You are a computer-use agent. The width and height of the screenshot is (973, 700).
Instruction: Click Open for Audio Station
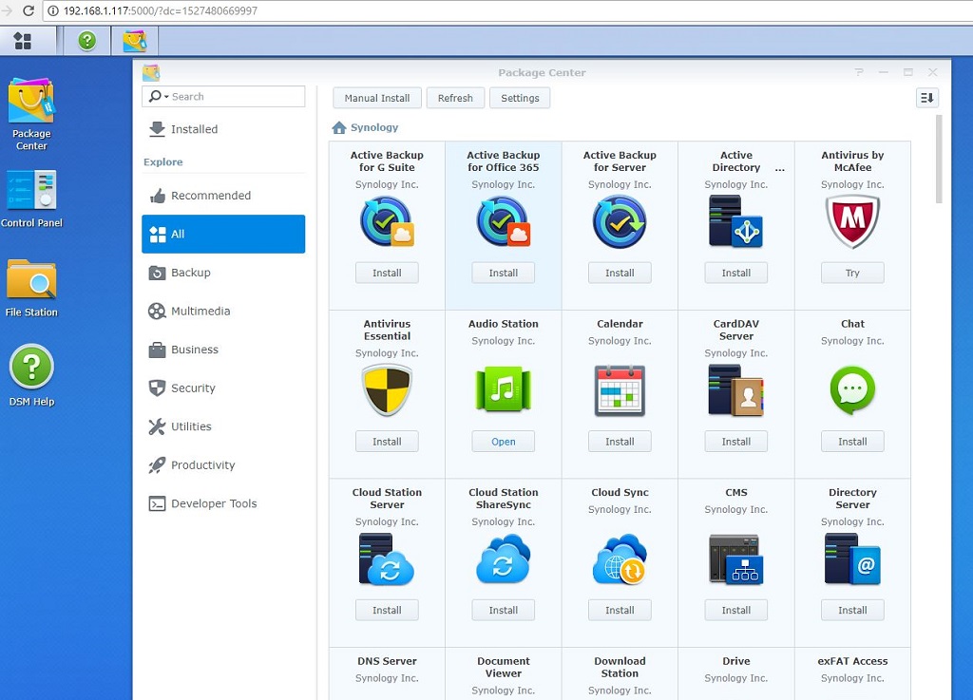(504, 442)
